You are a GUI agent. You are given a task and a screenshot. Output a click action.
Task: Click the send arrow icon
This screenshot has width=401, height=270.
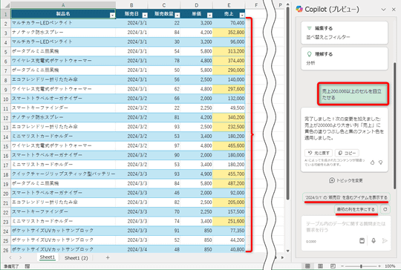(385, 240)
